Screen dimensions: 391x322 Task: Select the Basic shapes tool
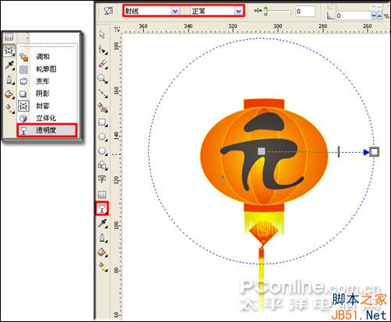coord(103,165)
